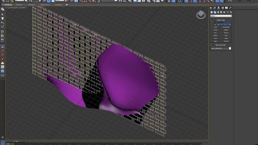
Task: Select the Space Warps create category
Action: (228, 12)
